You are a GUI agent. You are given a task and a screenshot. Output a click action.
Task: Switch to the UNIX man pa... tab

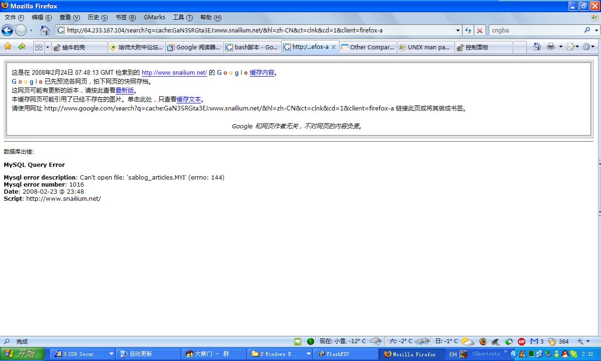tap(426, 47)
